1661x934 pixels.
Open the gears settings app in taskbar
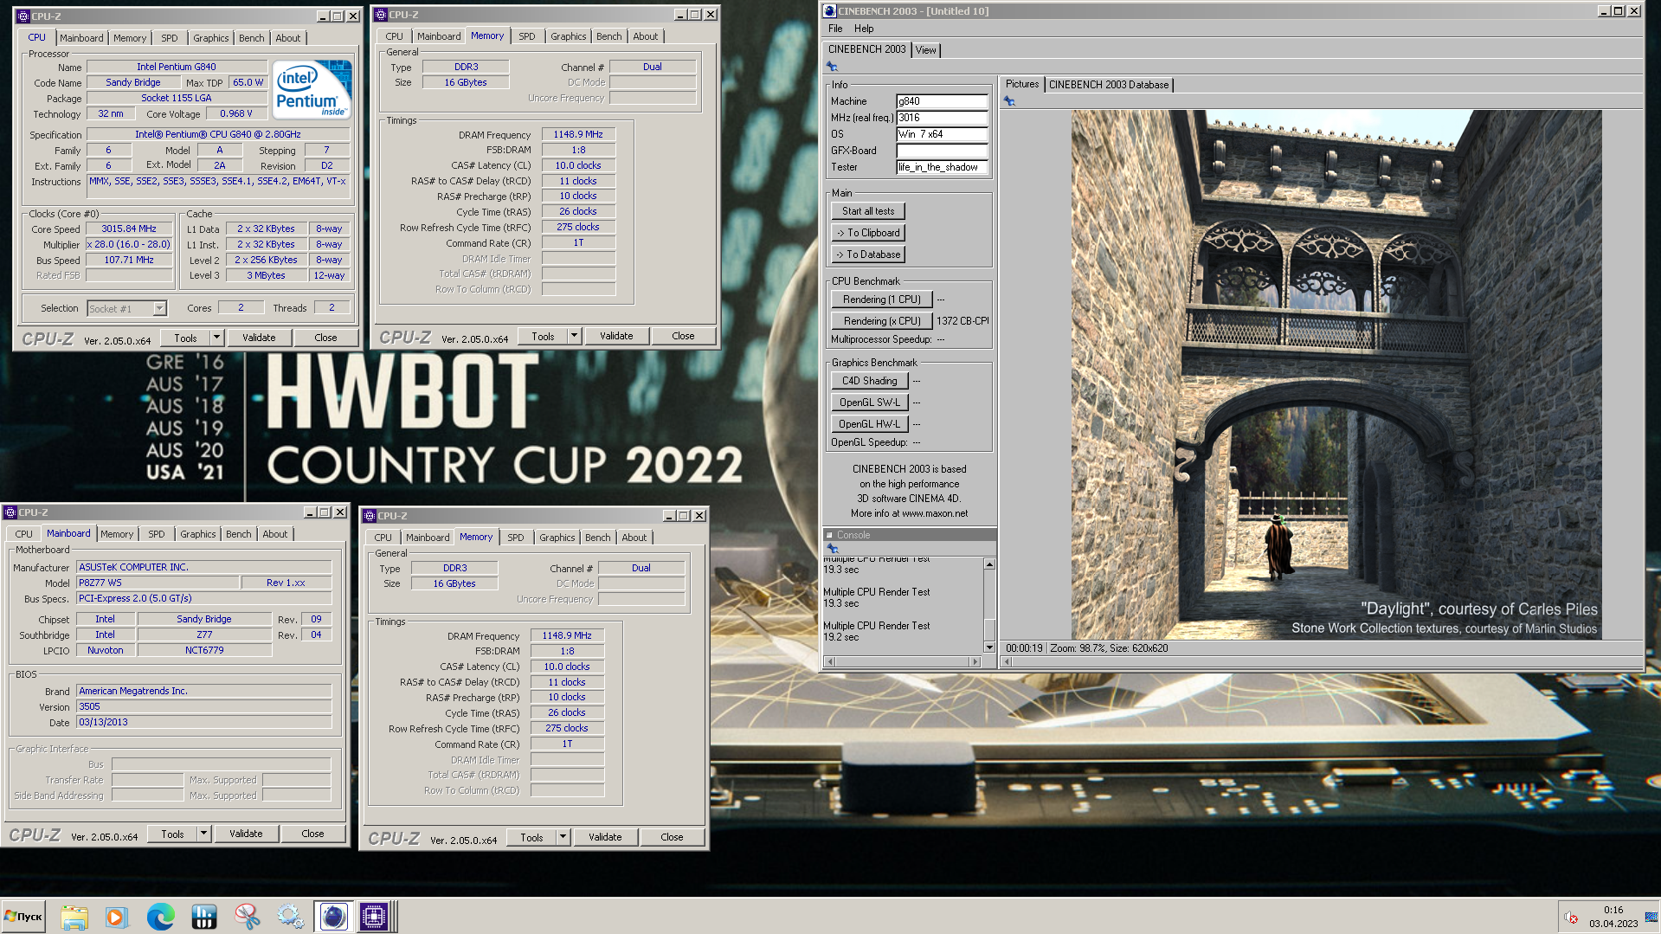pos(291,917)
